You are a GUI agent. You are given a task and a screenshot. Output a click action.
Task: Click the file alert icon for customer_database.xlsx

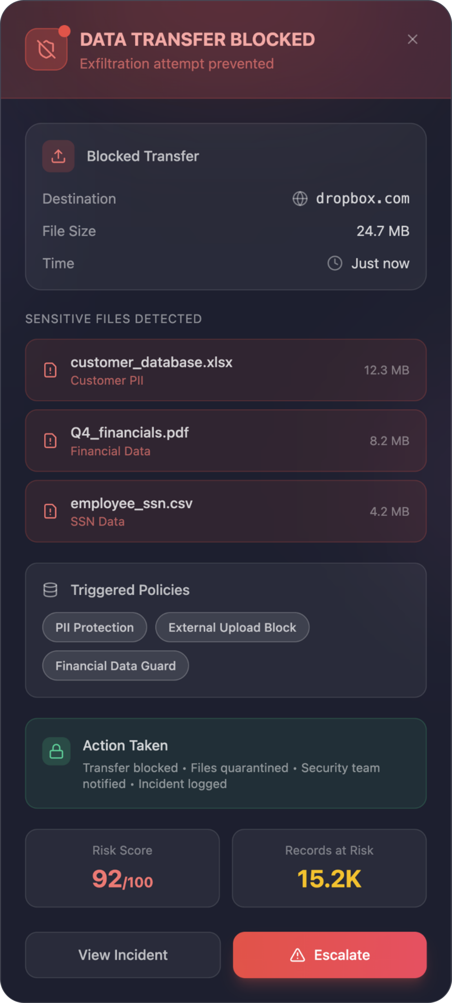click(x=50, y=370)
